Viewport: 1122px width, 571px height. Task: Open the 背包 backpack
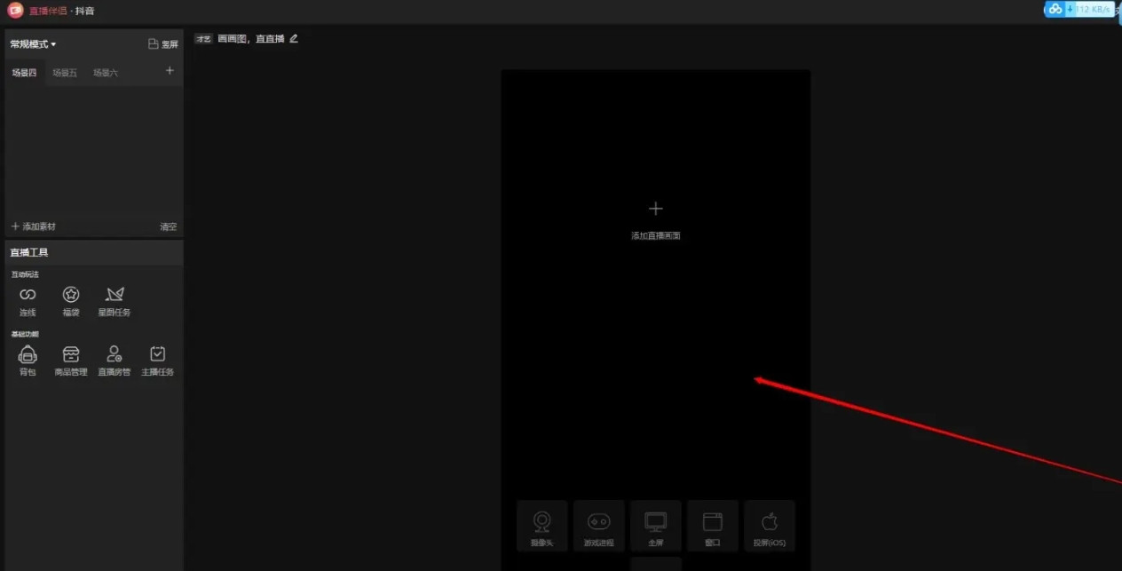(x=28, y=360)
